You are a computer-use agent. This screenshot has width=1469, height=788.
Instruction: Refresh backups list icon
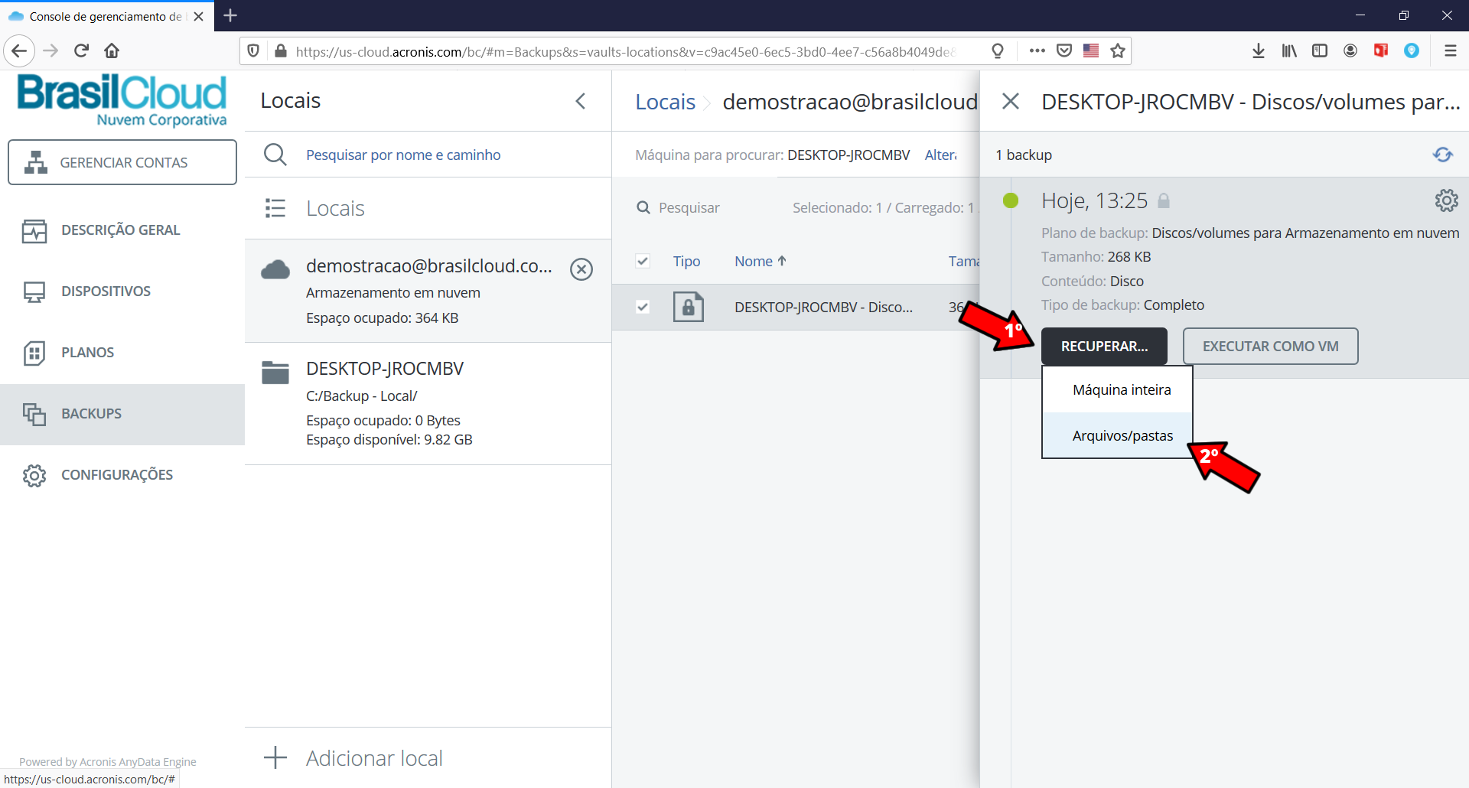click(1443, 155)
